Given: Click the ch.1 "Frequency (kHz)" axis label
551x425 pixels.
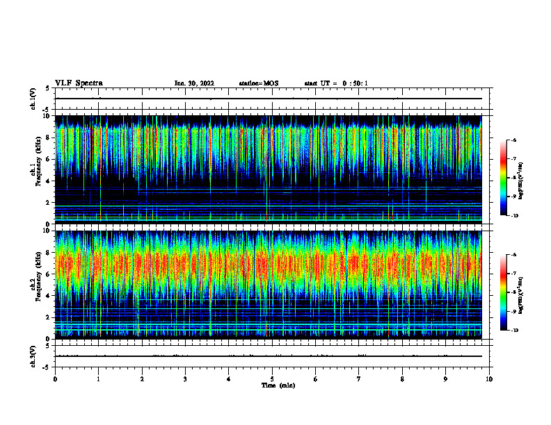Looking at the screenshot, I should click(38, 161).
